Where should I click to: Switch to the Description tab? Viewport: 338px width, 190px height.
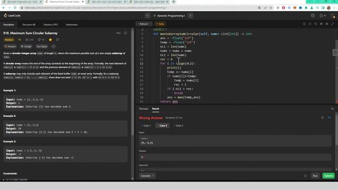pos(8,25)
